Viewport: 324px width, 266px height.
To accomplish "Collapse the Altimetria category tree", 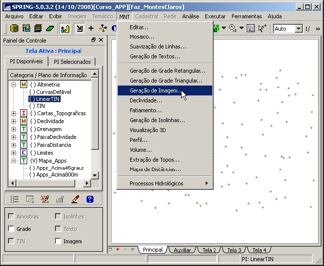I will [x=13, y=85].
